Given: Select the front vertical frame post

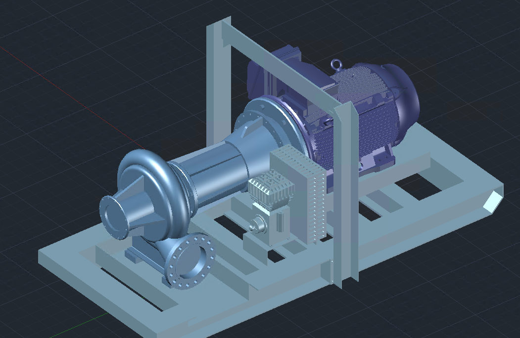Looking at the screenshot, I should [x=345, y=196].
